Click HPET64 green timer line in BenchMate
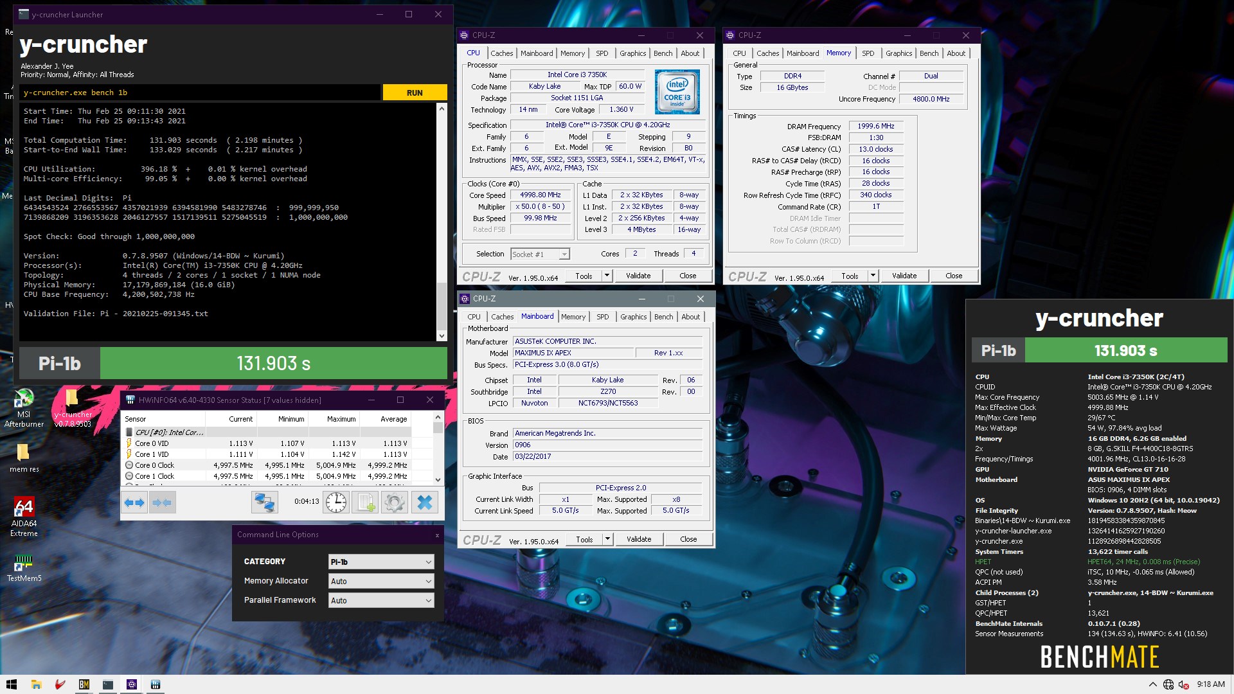Image resolution: width=1234 pixels, height=694 pixels. [1087, 562]
